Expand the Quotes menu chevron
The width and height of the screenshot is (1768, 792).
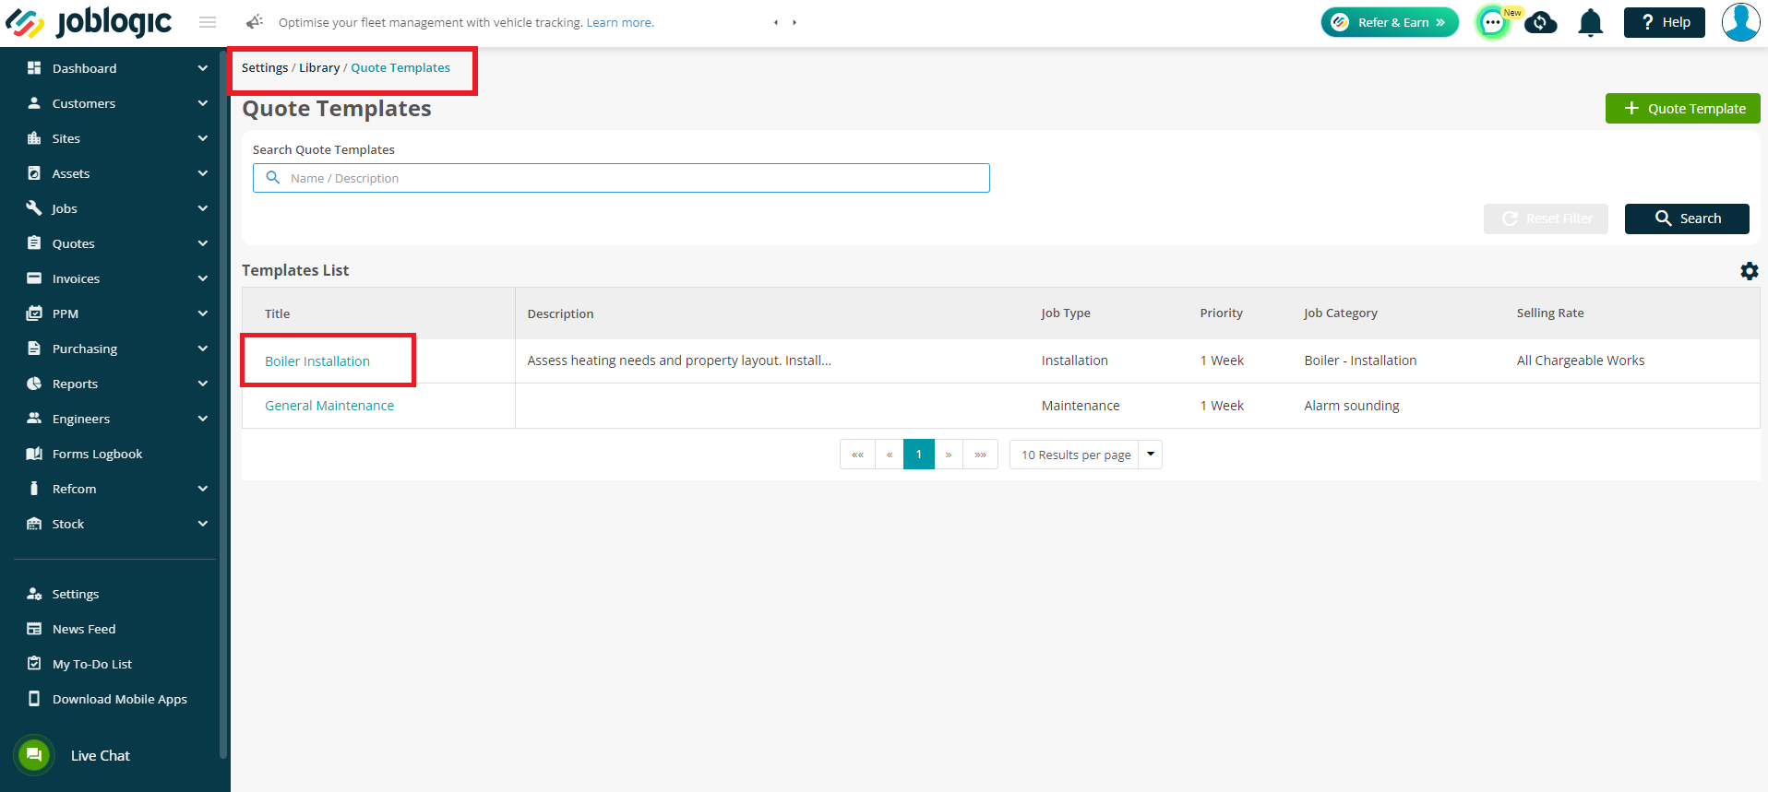(x=203, y=243)
